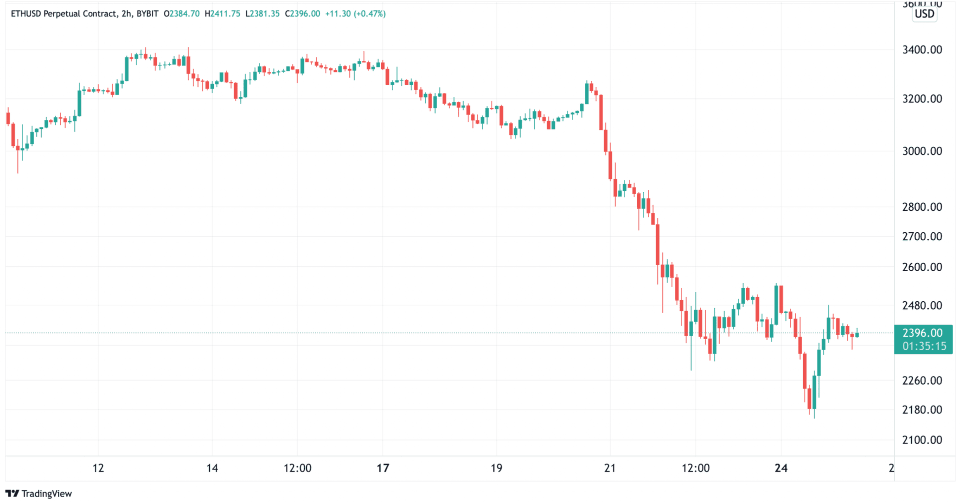Click the current price label 2396.00
The width and height of the screenshot is (960, 502).
(922, 333)
